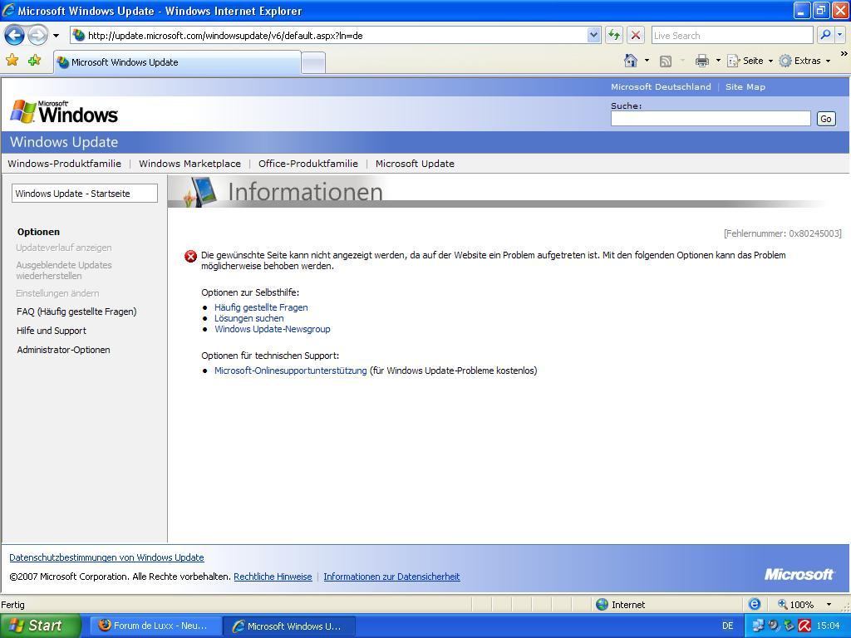Click the DE language indicator in taskbar

pos(728,626)
